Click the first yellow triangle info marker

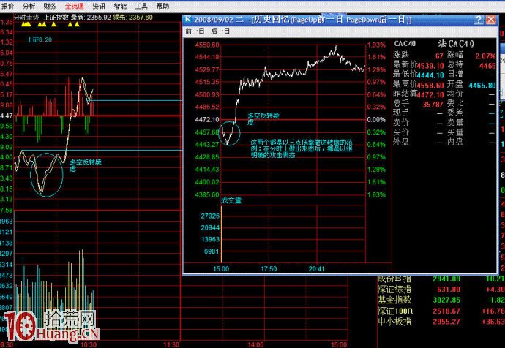[23, 24]
